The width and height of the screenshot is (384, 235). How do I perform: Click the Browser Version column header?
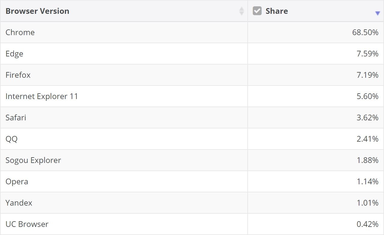click(x=37, y=11)
